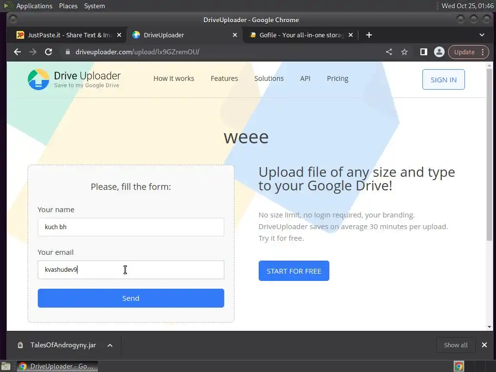Viewport: 496px width, 372px height.
Task: Open the Solutions link
Action: tap(269, 78)
